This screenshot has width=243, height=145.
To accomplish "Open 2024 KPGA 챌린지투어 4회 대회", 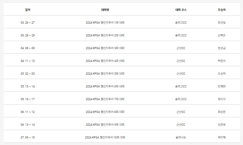I will click(x=105, y=61).
